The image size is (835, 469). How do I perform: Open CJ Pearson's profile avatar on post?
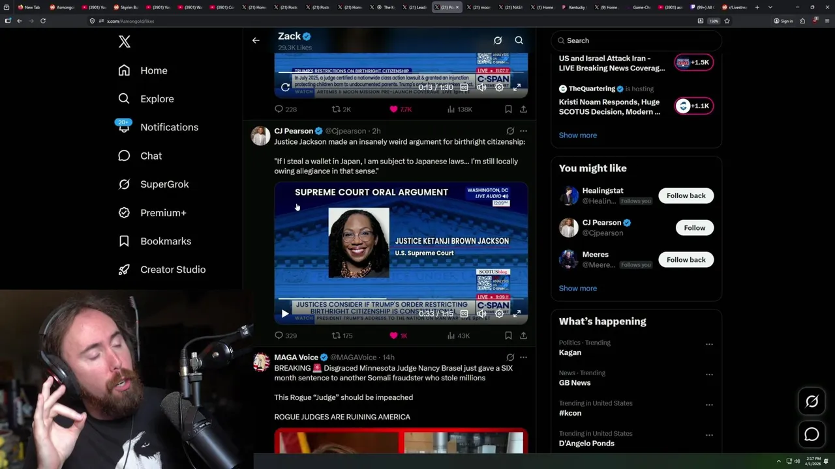click(x=261, y=135)
